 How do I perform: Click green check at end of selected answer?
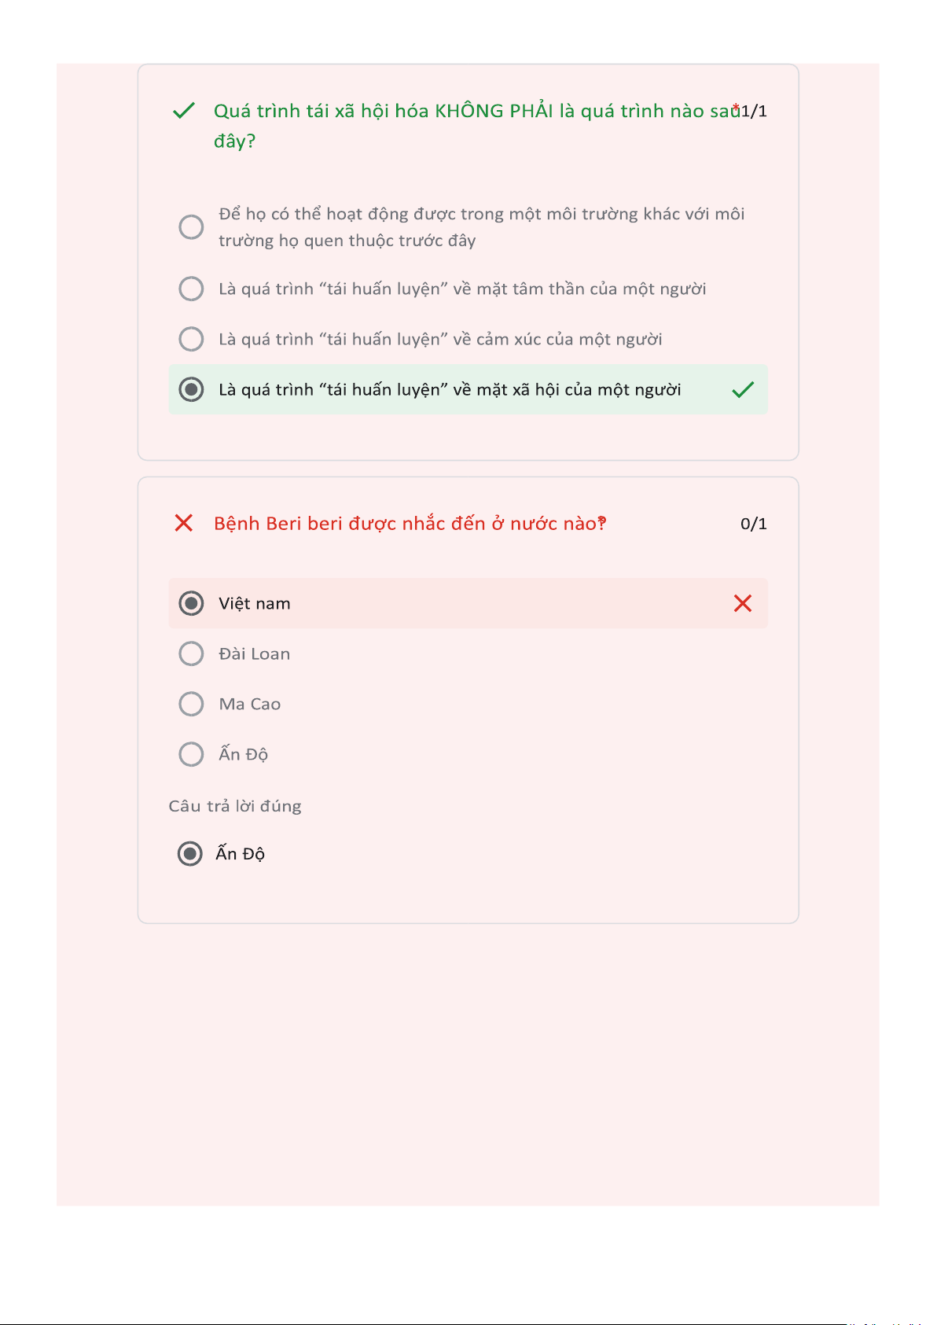pyautogui.click(x=743, y=389)
